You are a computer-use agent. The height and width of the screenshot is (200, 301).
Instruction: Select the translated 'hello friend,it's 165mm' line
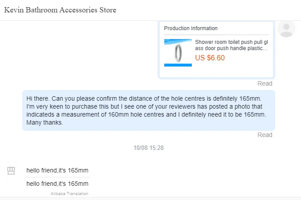[57, 184]
